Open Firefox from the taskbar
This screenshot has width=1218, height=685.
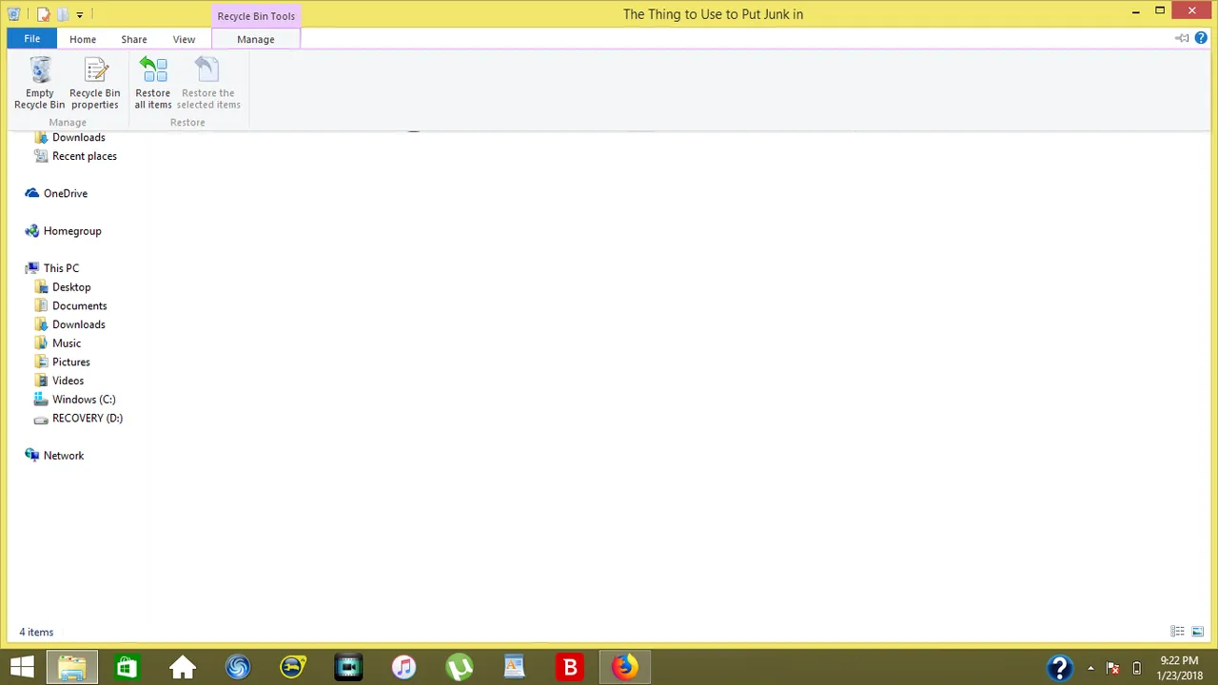pyautogui.click(x=625, y=668)
